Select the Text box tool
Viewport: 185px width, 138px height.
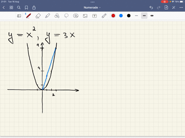(94, 16)
